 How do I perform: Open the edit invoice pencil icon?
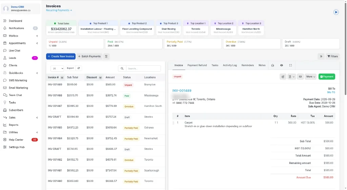(283, 76)
